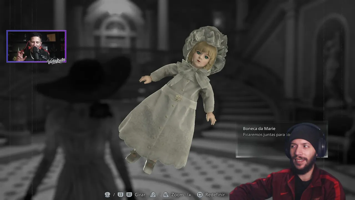Viewport: 355px width, 200px height.
Task: Click the Zoom -/+ label
Action: pyautogui.click(x=181, y=195)
